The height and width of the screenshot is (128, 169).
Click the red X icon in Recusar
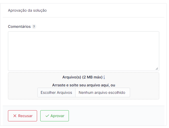15,116
